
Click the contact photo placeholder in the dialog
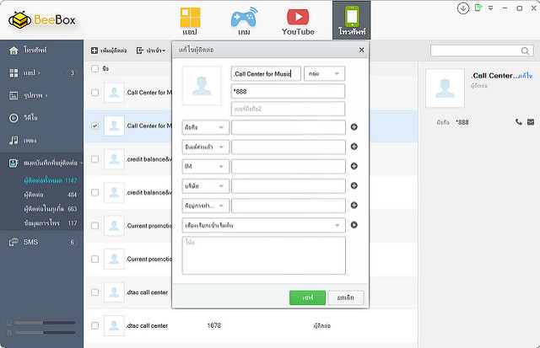point(202,86)
